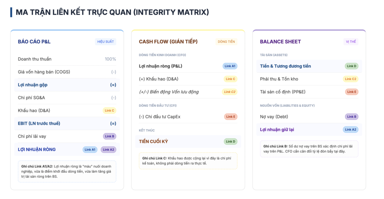Click the Link A2 badge in the LỢI NHUẬN RÒNG row
The image size is (384, 199).
108,150
